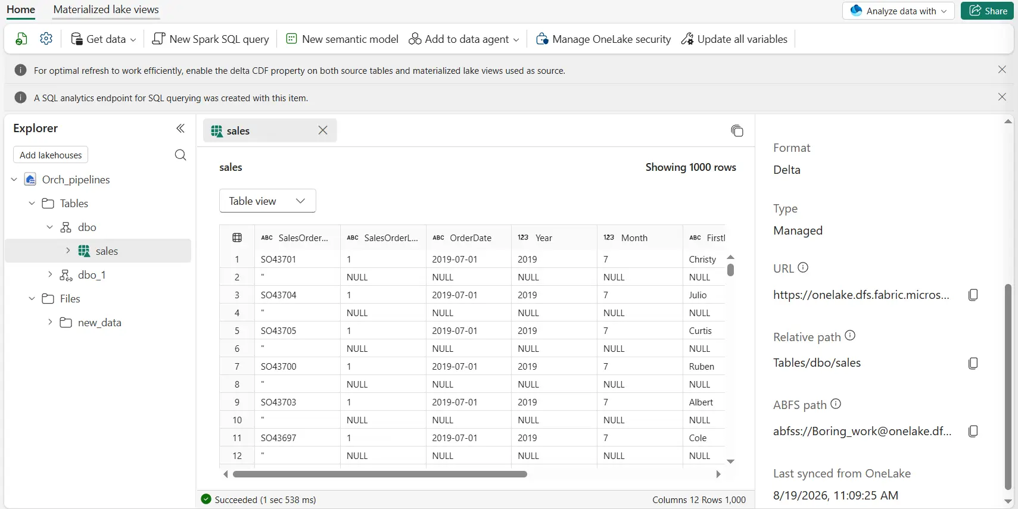This screenshot has width=1018, height=509.
Task: Open Add to data agent dropdown
Action: 464,39
